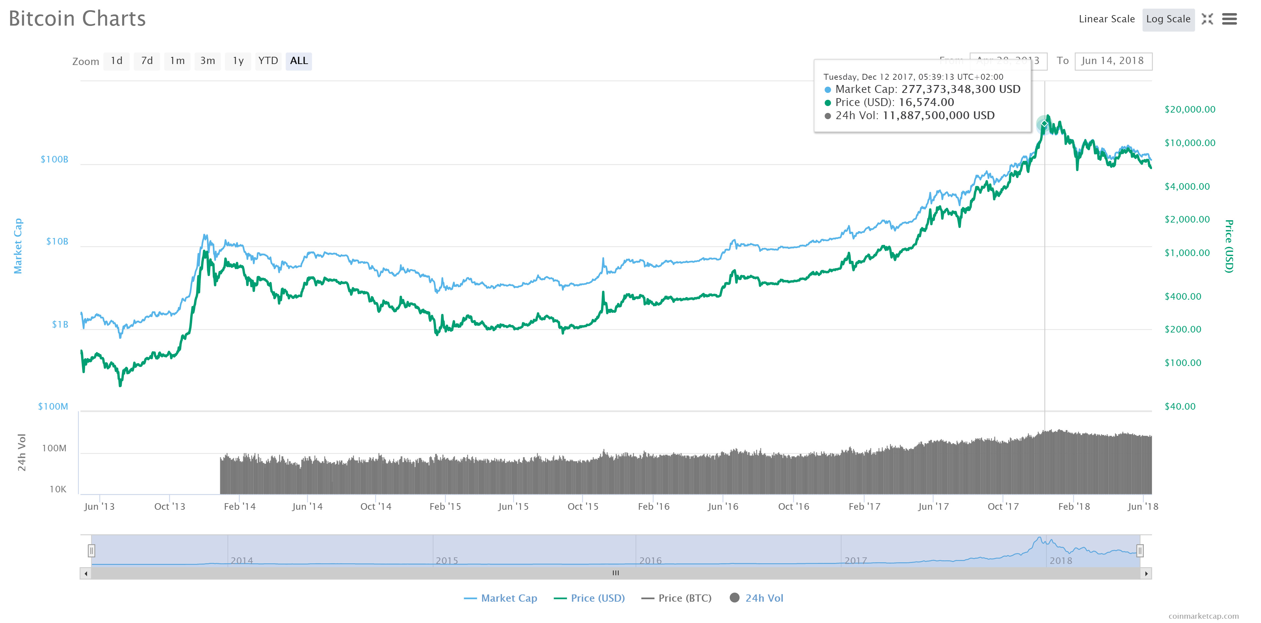The image size is (1261, 623).
Task: Toggle Price (BTC) series in legend
Action: click(x=676, y=597)
